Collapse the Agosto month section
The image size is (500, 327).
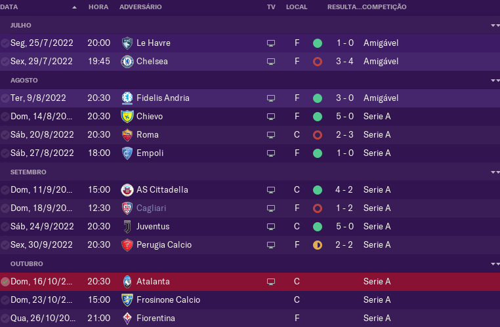point(495,81)
